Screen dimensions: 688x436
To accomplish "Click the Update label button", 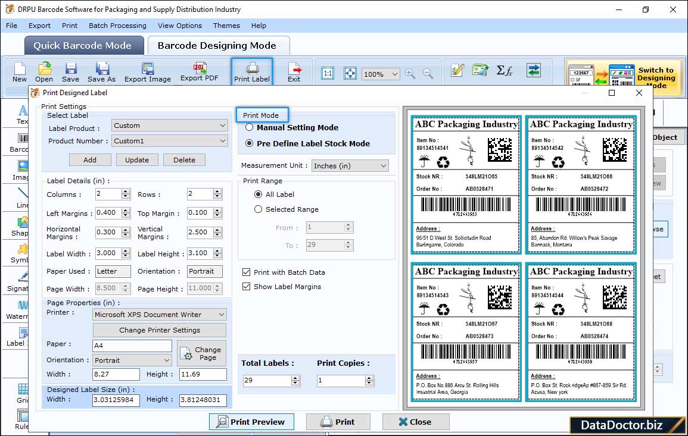I will (137, 160).
